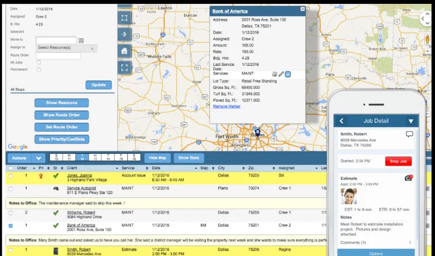Select Wednesday 13 day tab
435x256 pixels.
(x=95, y=158)
